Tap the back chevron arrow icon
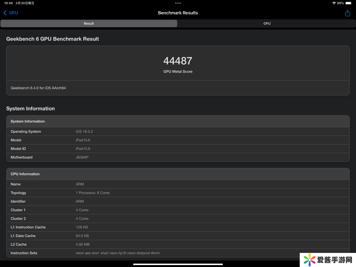This screenshot has height=267, width=356. pyautogui.click(x=5, y=13)
